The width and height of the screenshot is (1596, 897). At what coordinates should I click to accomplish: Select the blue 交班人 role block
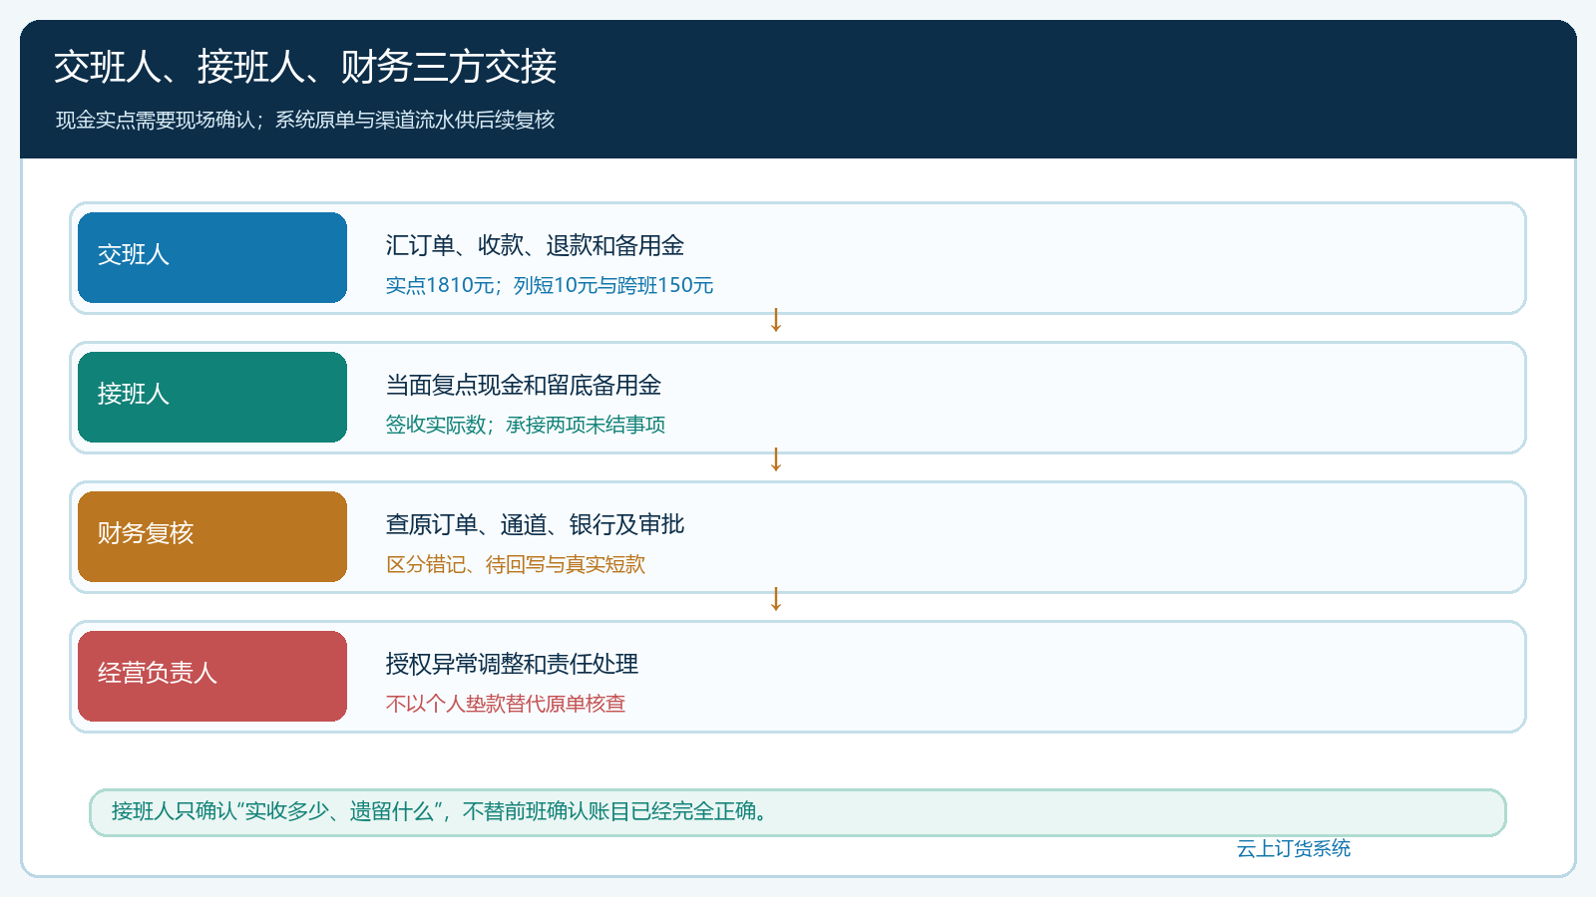click(212, 257)
